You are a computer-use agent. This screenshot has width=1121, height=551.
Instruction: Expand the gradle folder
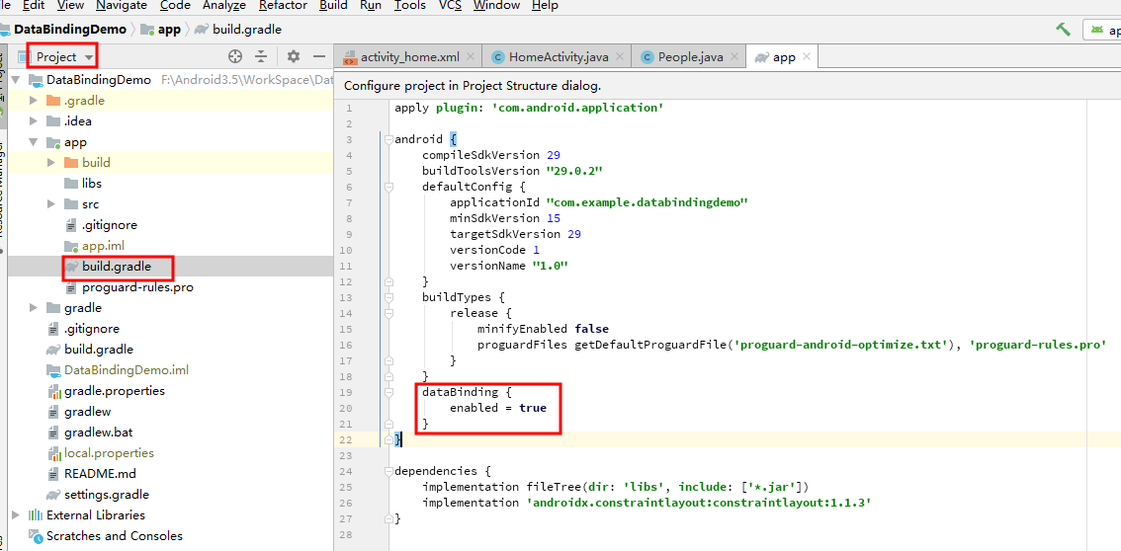pos(34,308)
